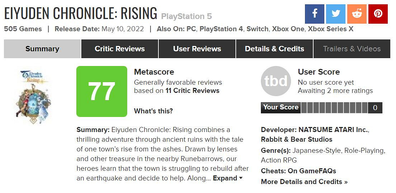The width and height of the screenshot is (396, 193).
Task: Open More Details and Credits link
Action: pyautogui.click(x=304, y=182)
